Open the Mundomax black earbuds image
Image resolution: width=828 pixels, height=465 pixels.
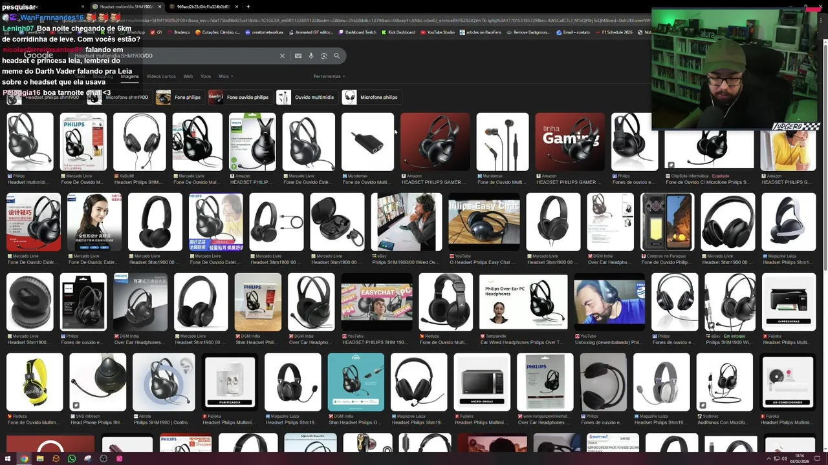click(503, 142)
